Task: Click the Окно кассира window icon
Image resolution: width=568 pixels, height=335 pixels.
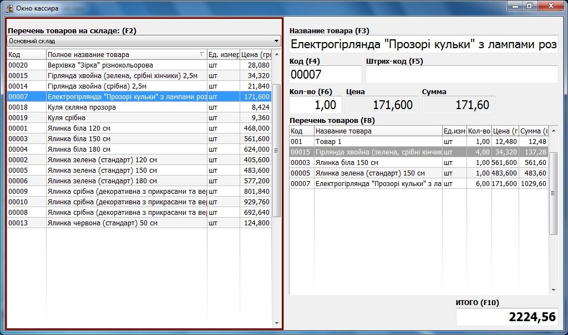Action: (x=9, y=8)
